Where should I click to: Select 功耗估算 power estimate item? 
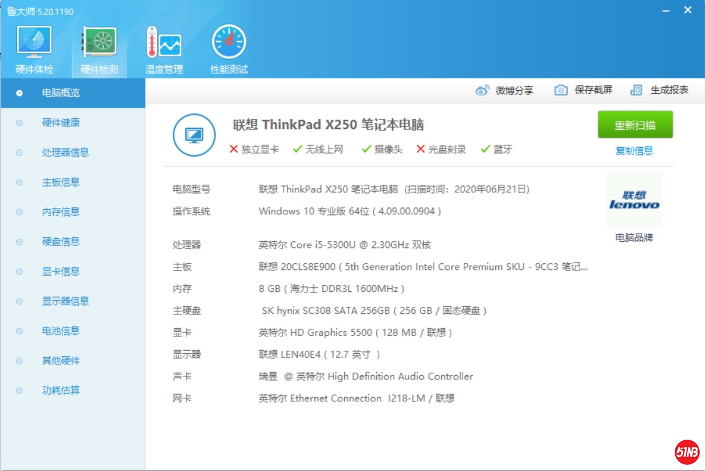pos(61,390)
